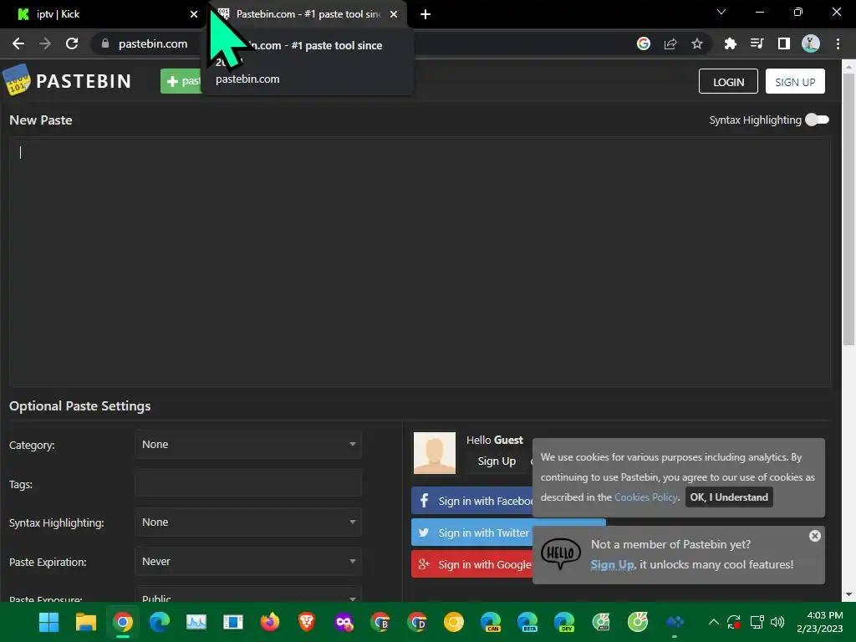Open the tab search chevron in title bar
856x642 pixels.
tap(721, 12)
